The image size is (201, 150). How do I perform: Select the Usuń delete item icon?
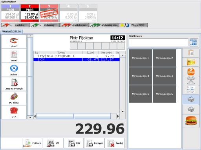click(14, 56)
